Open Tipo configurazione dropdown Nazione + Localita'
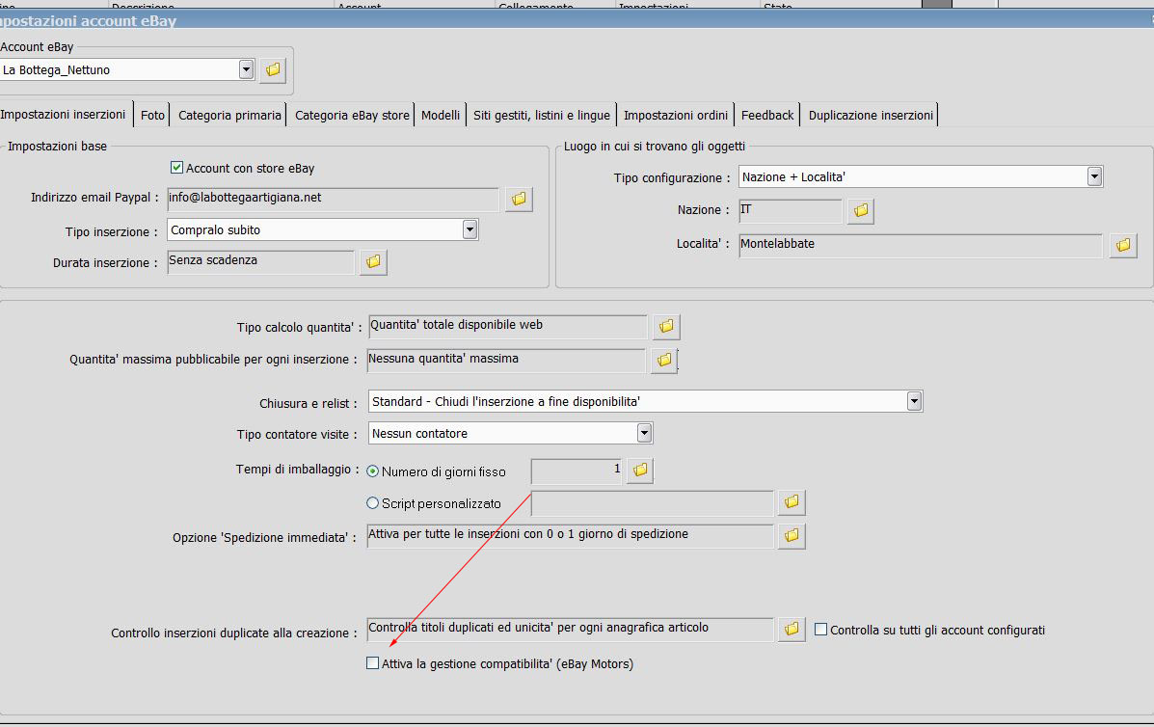 pyautogui.click(x=1094, y=176)
